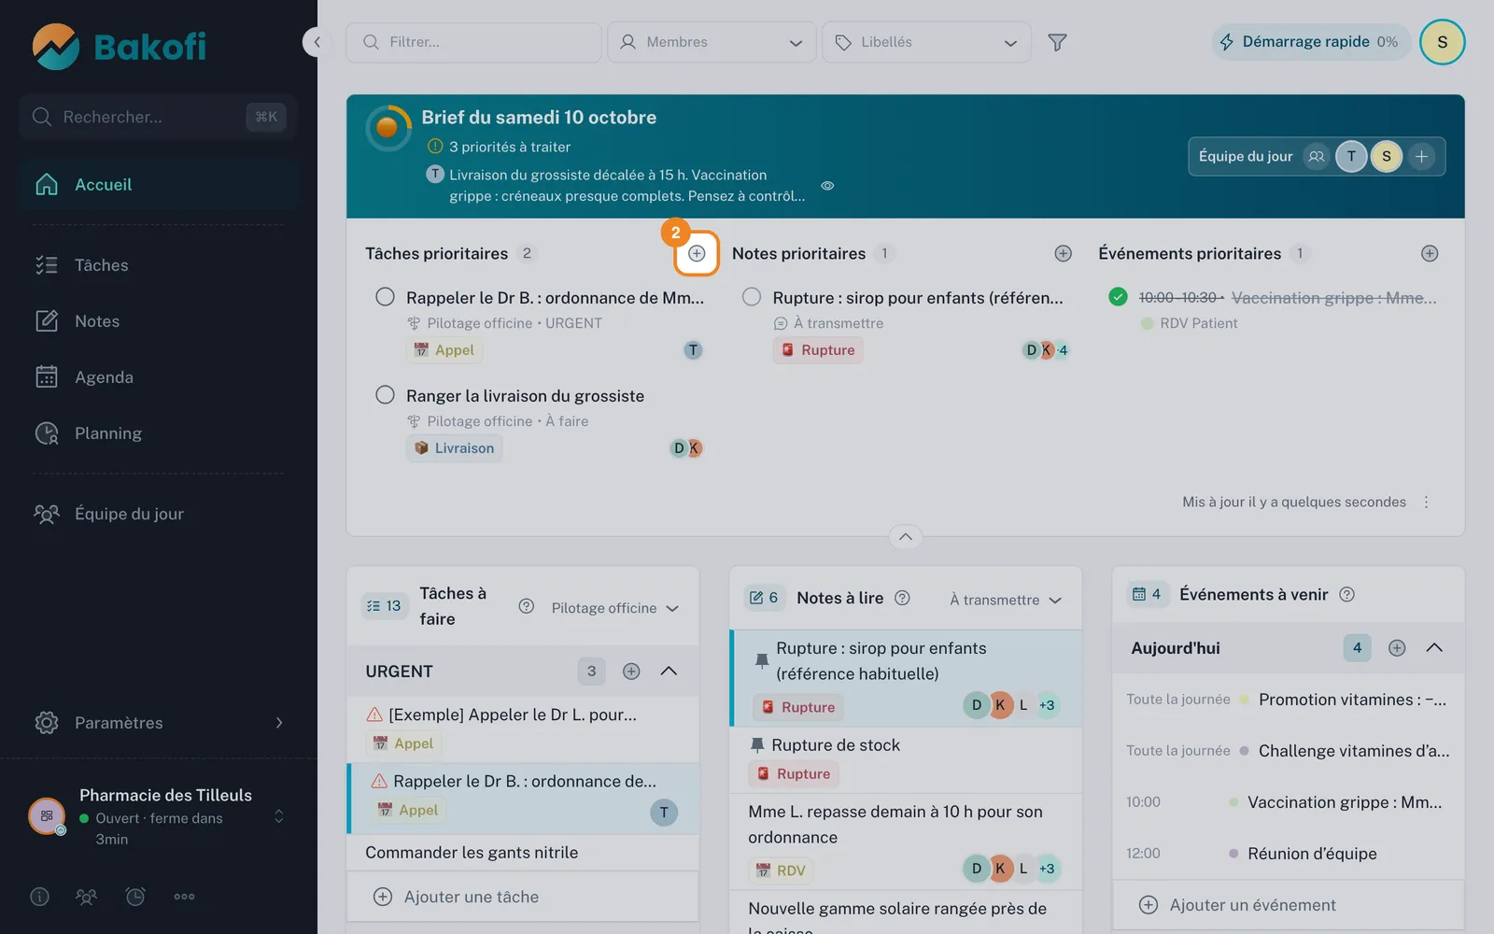Open À transmettre dropdown
This screenshot has height=934, width=1494.
[1007, 600]
